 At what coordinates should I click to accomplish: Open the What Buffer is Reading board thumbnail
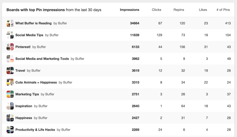[10, 23]
